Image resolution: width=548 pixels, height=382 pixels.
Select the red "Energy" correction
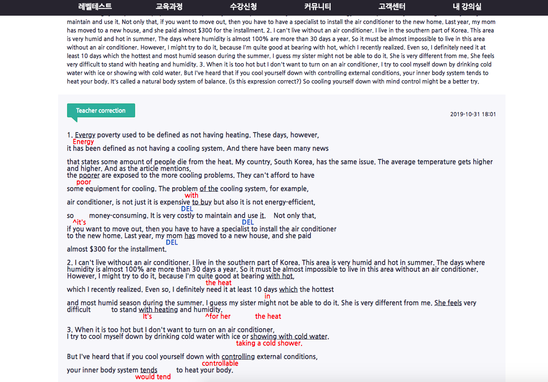pos(83,142)
